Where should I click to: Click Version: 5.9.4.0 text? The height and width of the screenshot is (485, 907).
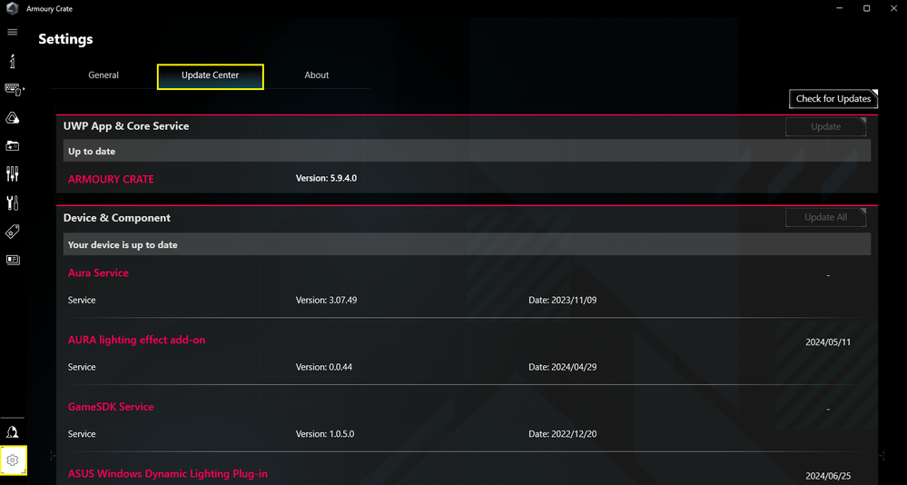326,178
